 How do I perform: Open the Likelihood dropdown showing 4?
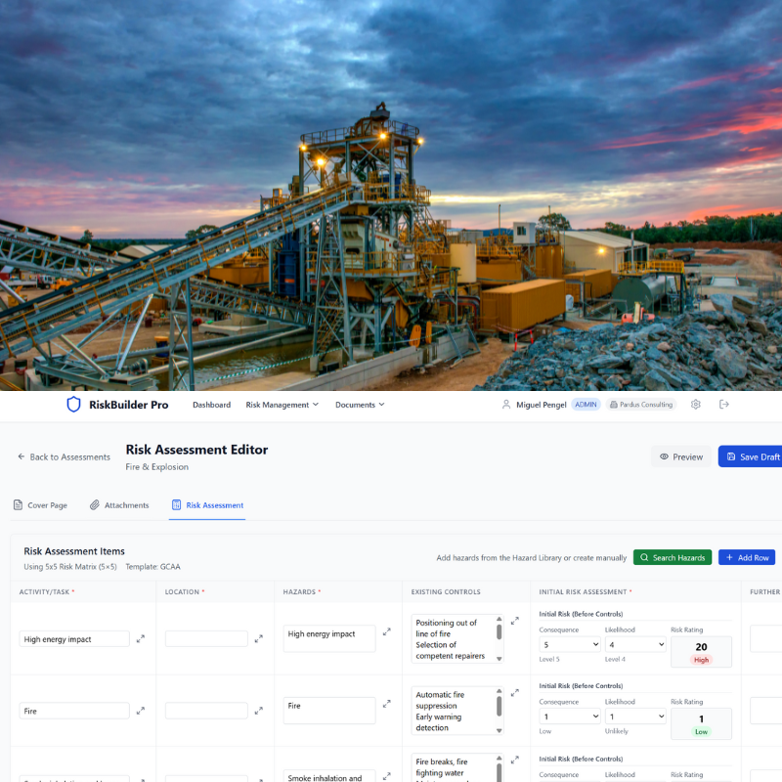point(635,644)
